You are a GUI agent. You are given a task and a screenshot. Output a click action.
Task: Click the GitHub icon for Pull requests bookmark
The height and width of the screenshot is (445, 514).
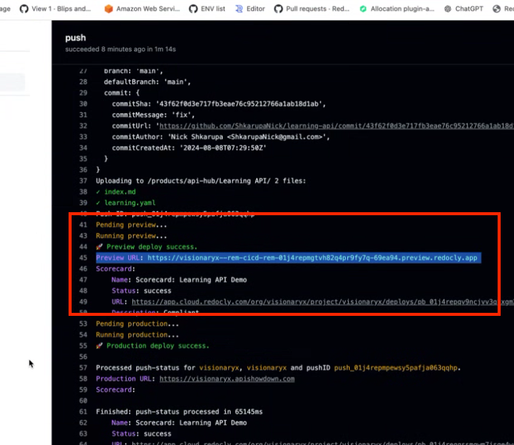[x=279, y=8]
